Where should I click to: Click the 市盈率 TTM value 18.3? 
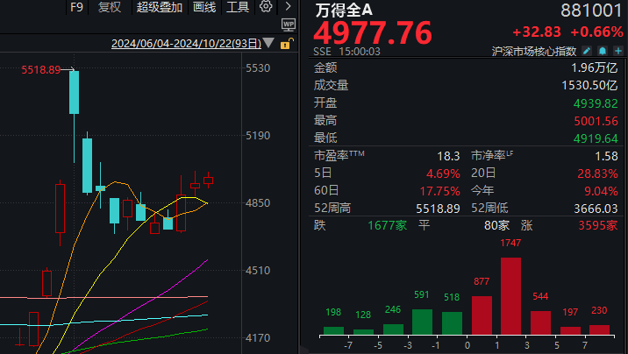click(448, 156)
